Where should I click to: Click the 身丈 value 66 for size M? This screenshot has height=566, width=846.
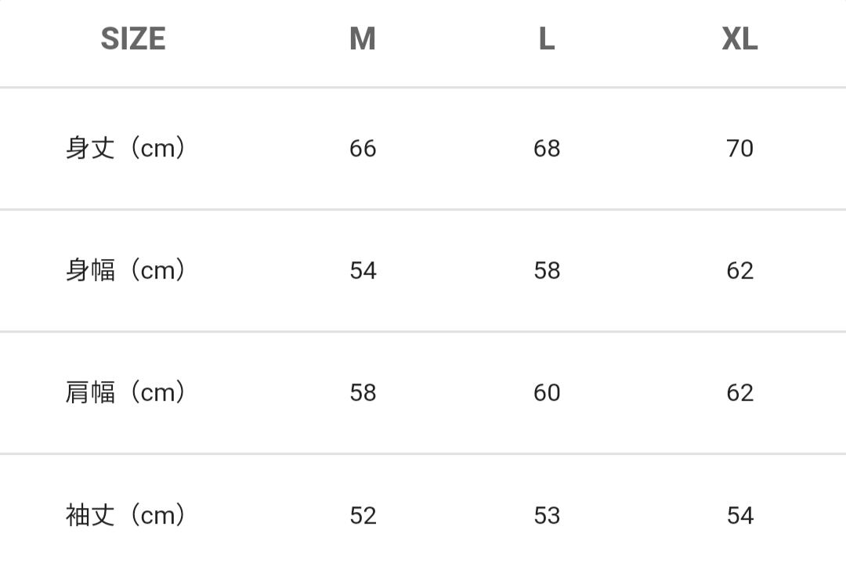[363, 149]
